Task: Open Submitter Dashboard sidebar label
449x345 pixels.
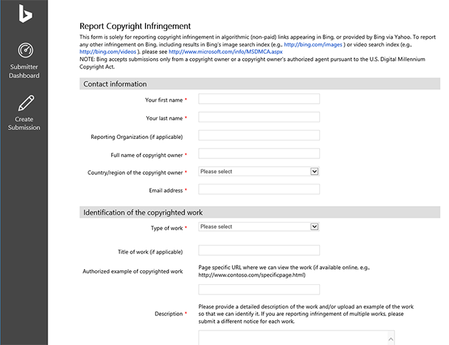Action: [24, 71]
